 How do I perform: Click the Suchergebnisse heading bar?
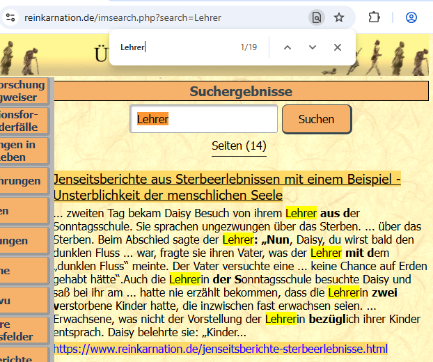[241, 91]
